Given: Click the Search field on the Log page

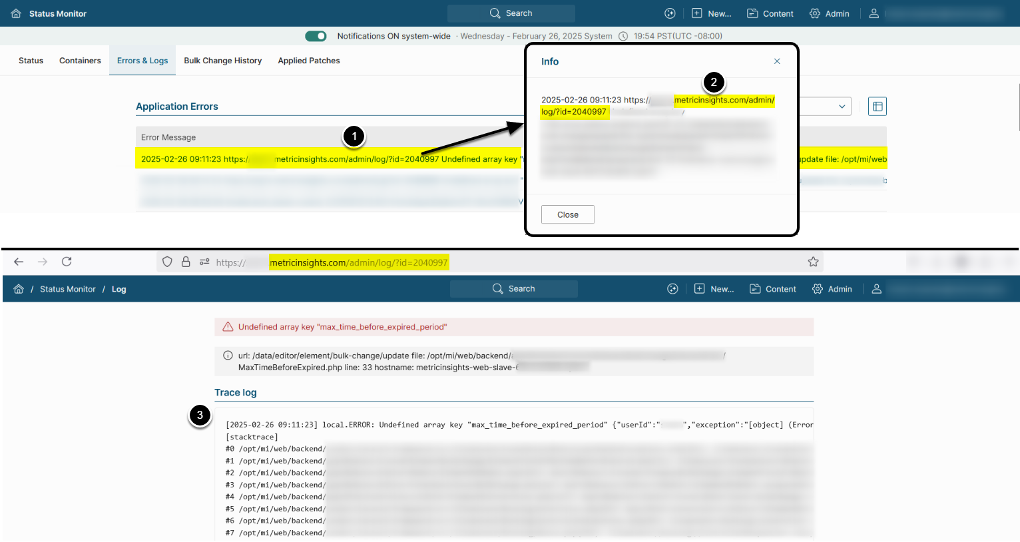Looking at the screenshot, I should pos(514,289).
